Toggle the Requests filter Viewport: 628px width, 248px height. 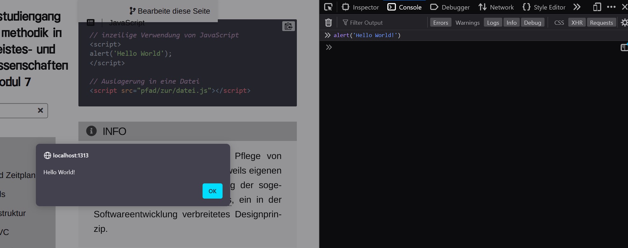[x=601, y=22]
